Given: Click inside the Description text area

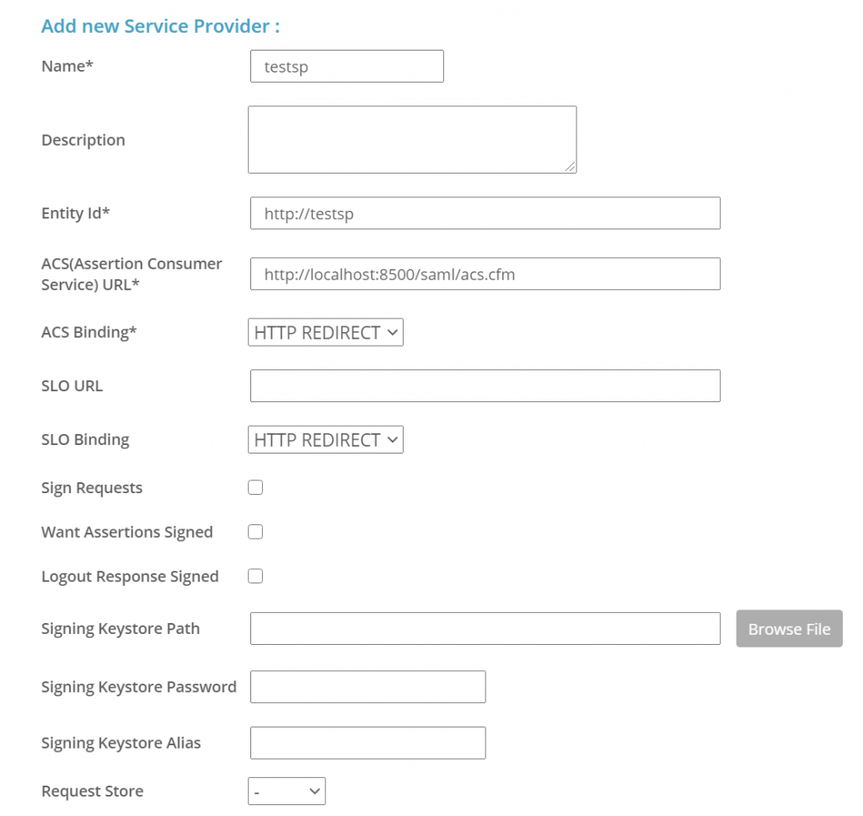Looking at the screenshot, I should (x=411, y=139).
